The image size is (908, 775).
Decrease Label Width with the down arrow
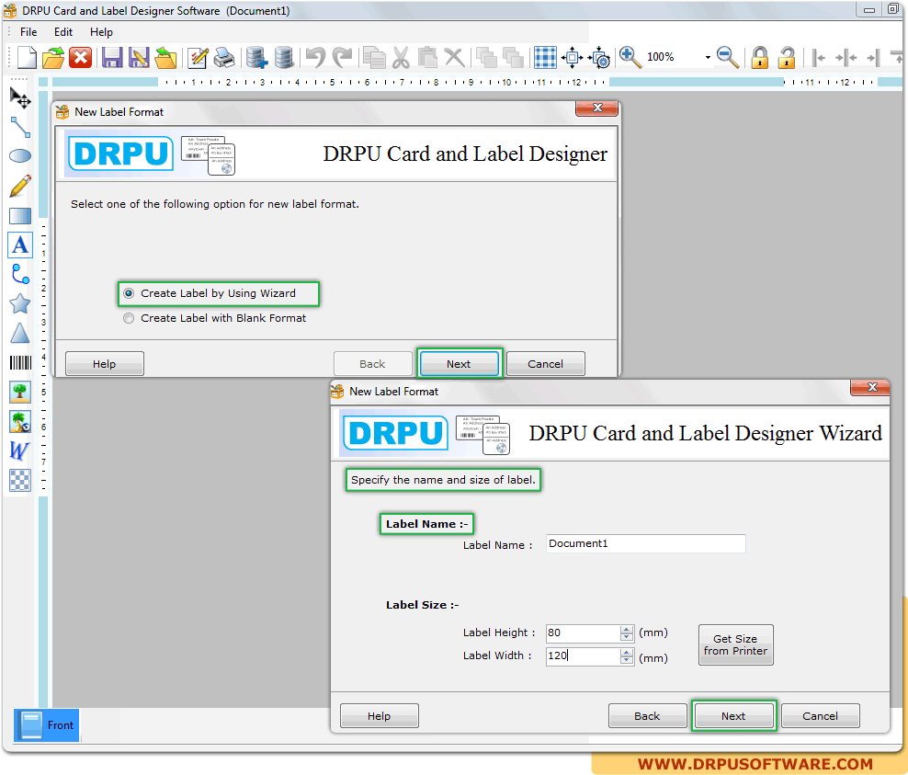click(x=627, y=660)
